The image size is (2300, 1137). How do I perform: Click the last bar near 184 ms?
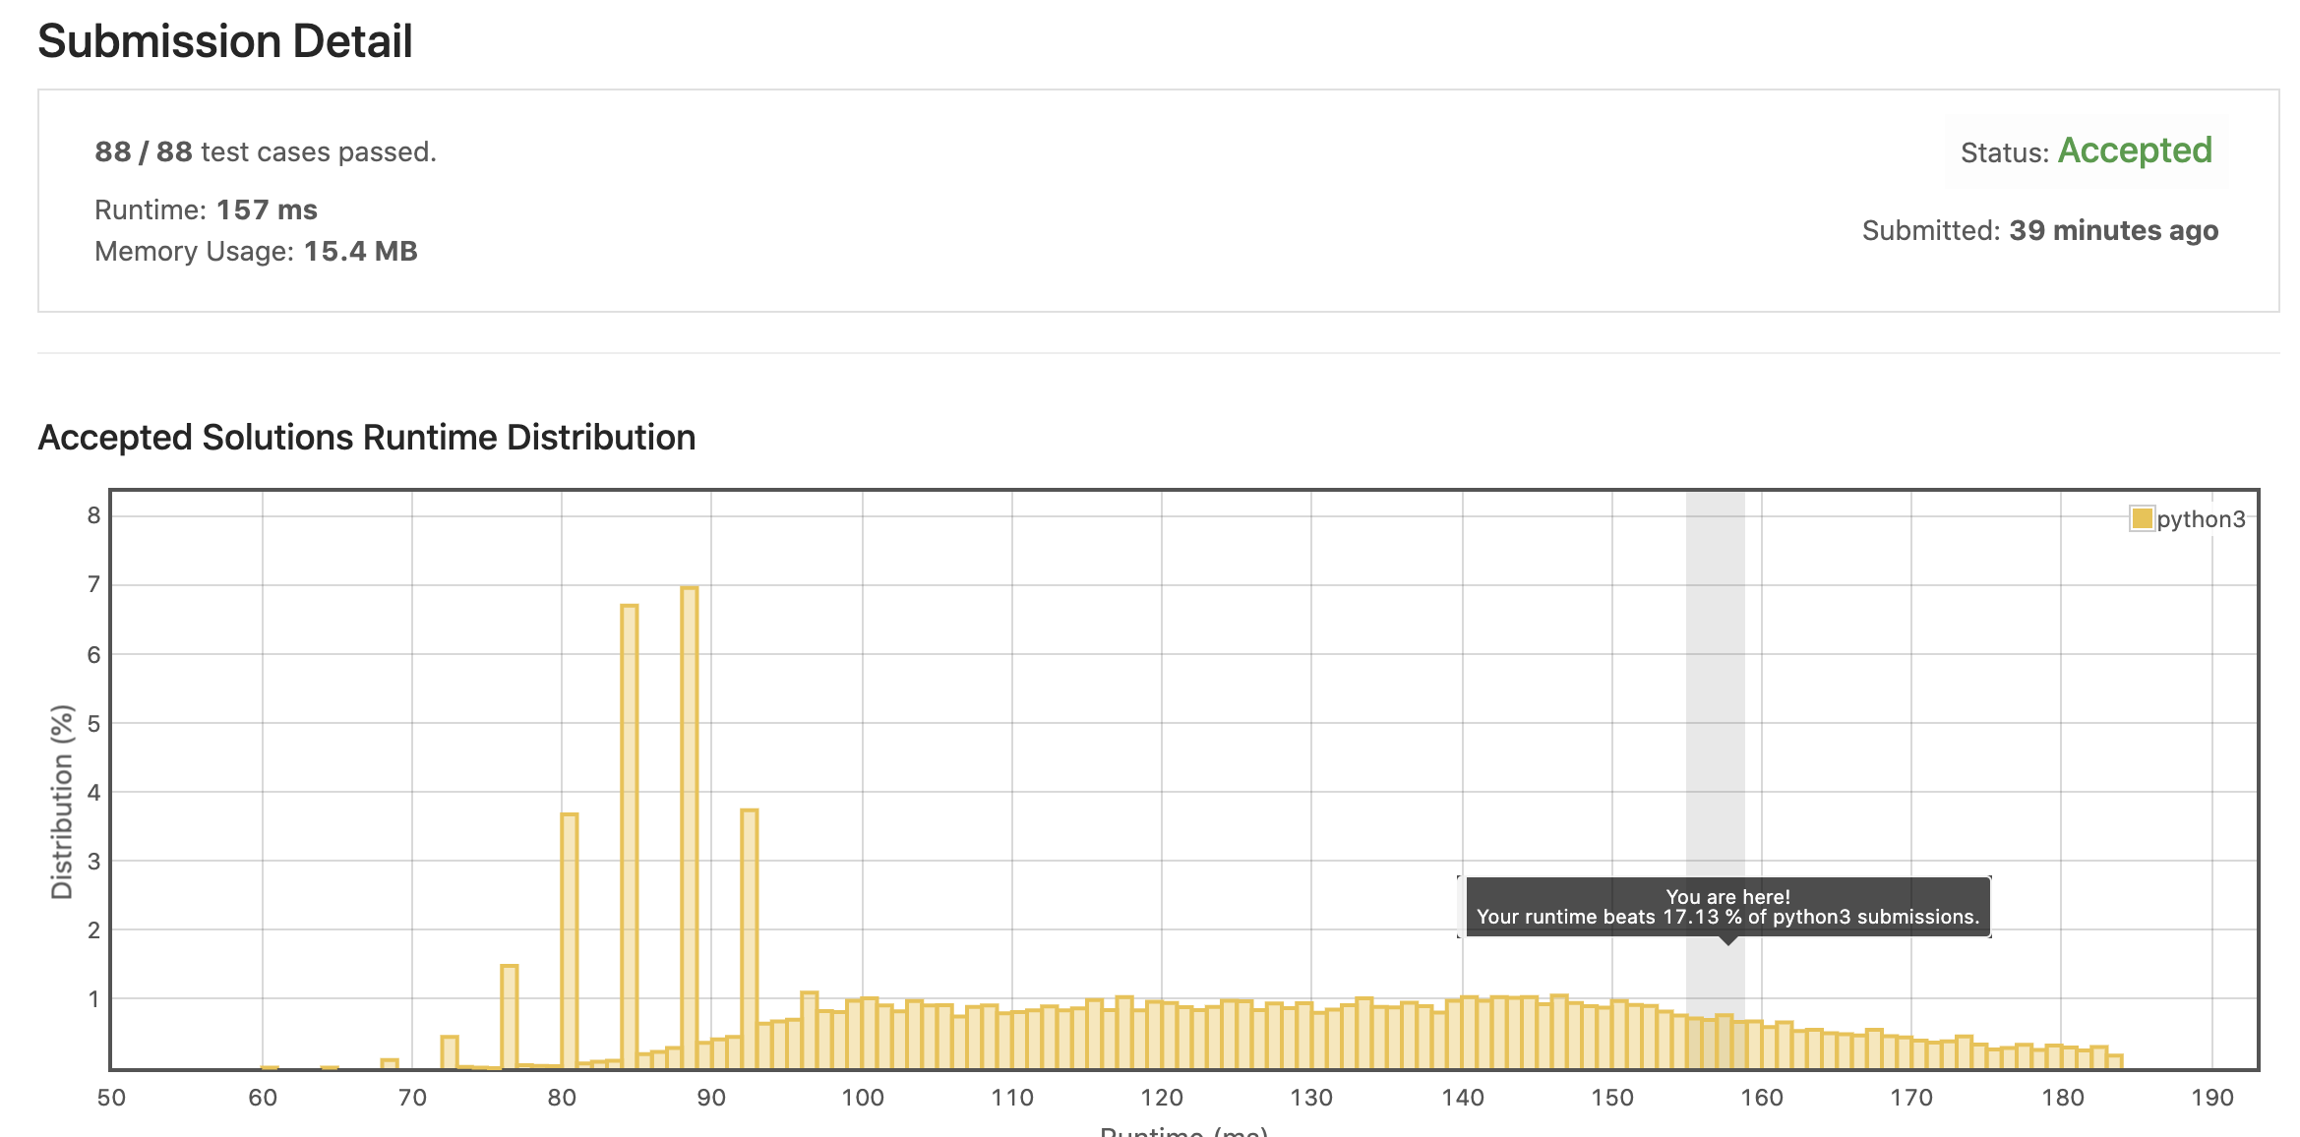2115,1061
